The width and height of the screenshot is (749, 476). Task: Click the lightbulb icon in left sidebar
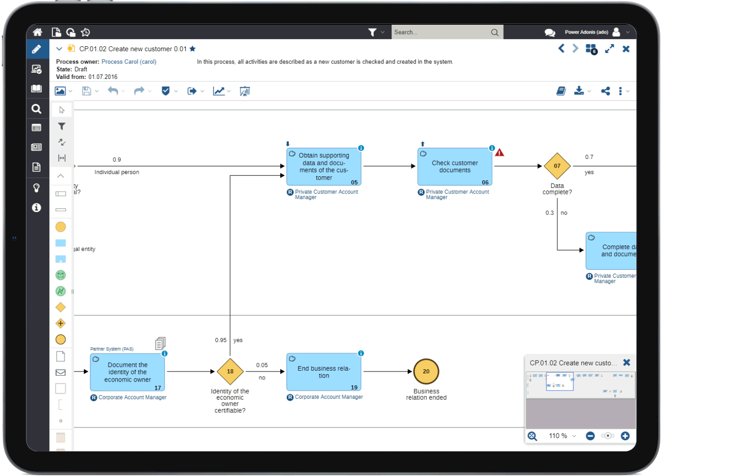tap(37, 188)
